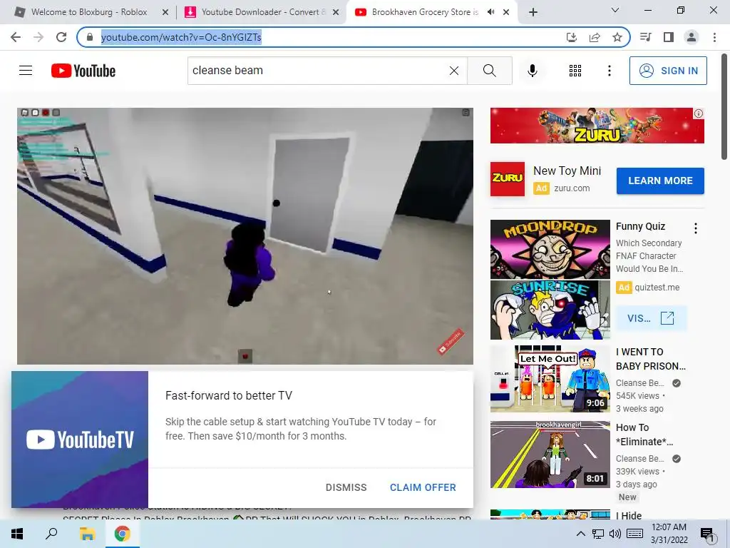Image resolution: width=730 pixels, height=548 pixels.
Task: Open 'I WENT TO BABY PRISON' video thumbnail
Action: click(550, 379)
